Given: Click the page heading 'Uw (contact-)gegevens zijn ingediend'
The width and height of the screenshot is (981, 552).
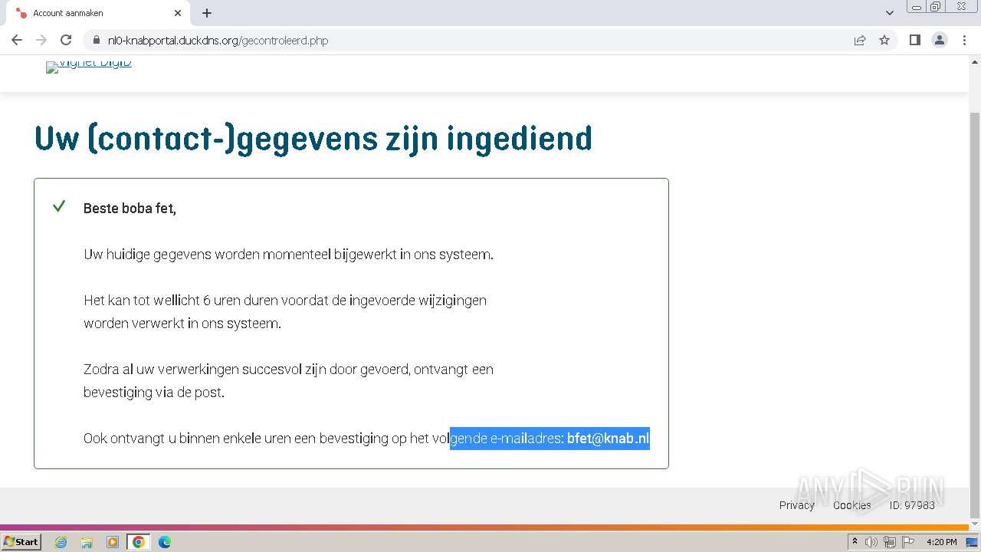Looking at the screenshot, I should pyautogui.click(x=313, y=139).
